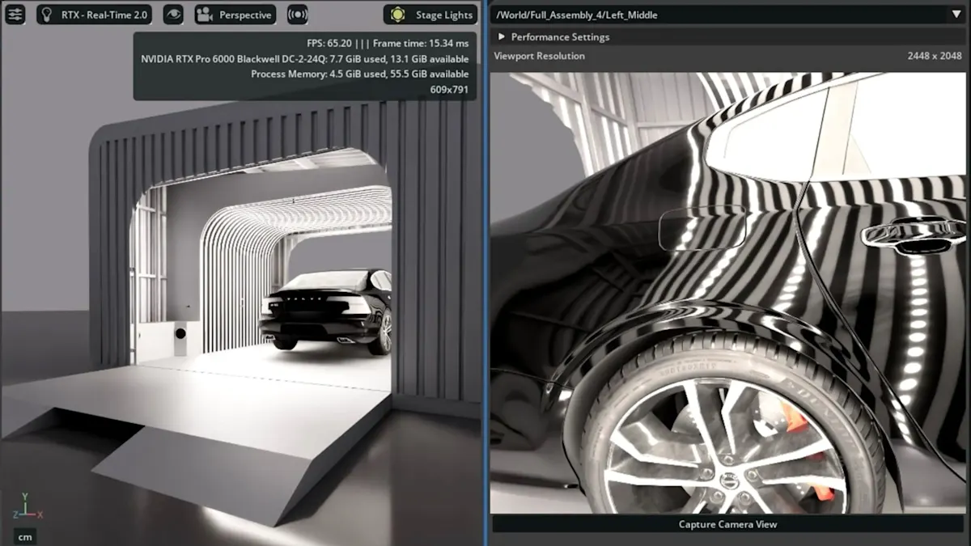The height and width of the screenshot is (546, 971).
Task: Click the cm units indicator
Action: 25,536
